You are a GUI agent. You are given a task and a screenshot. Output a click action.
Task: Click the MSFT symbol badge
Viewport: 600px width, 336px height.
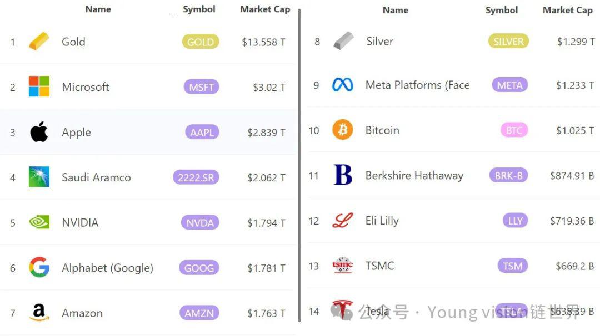pos(201,87)
